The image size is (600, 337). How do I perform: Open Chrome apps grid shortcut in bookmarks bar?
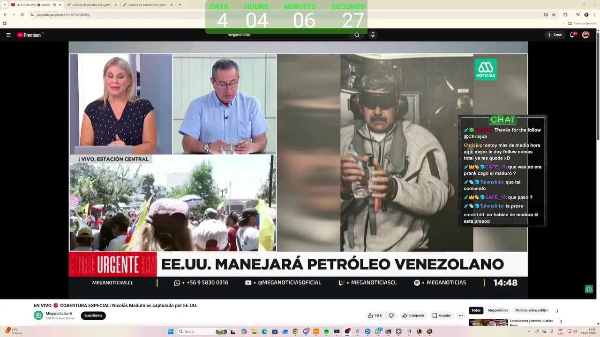point(5,23)
